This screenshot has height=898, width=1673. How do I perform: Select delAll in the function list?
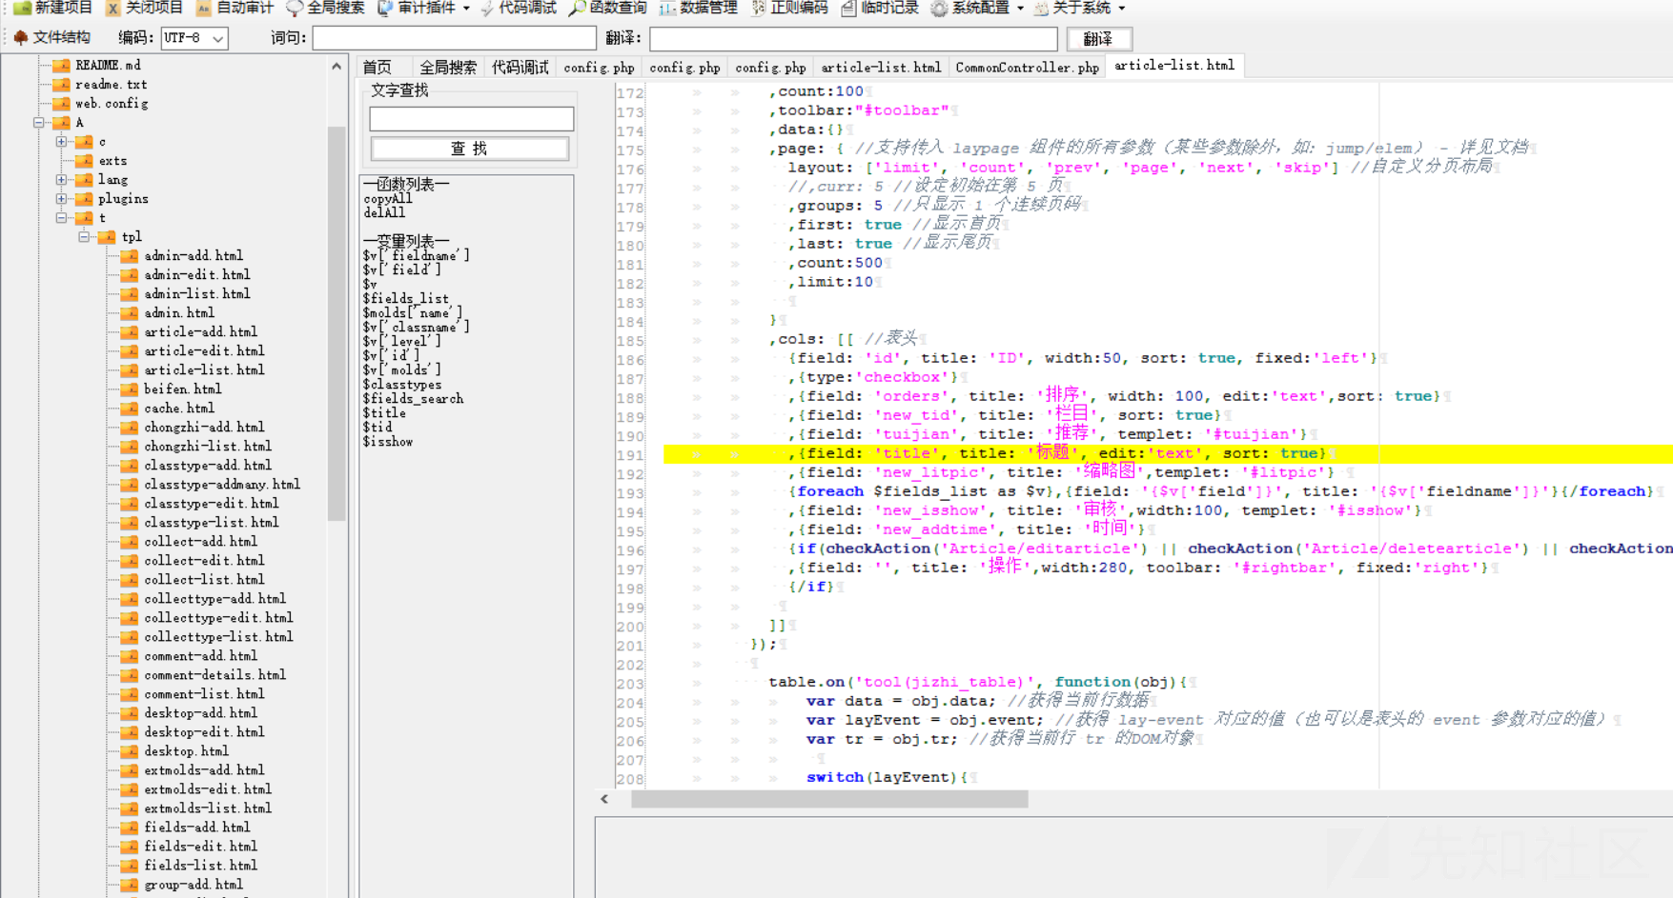click(384, 212)
